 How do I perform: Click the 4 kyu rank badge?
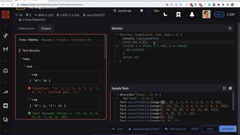219,14
